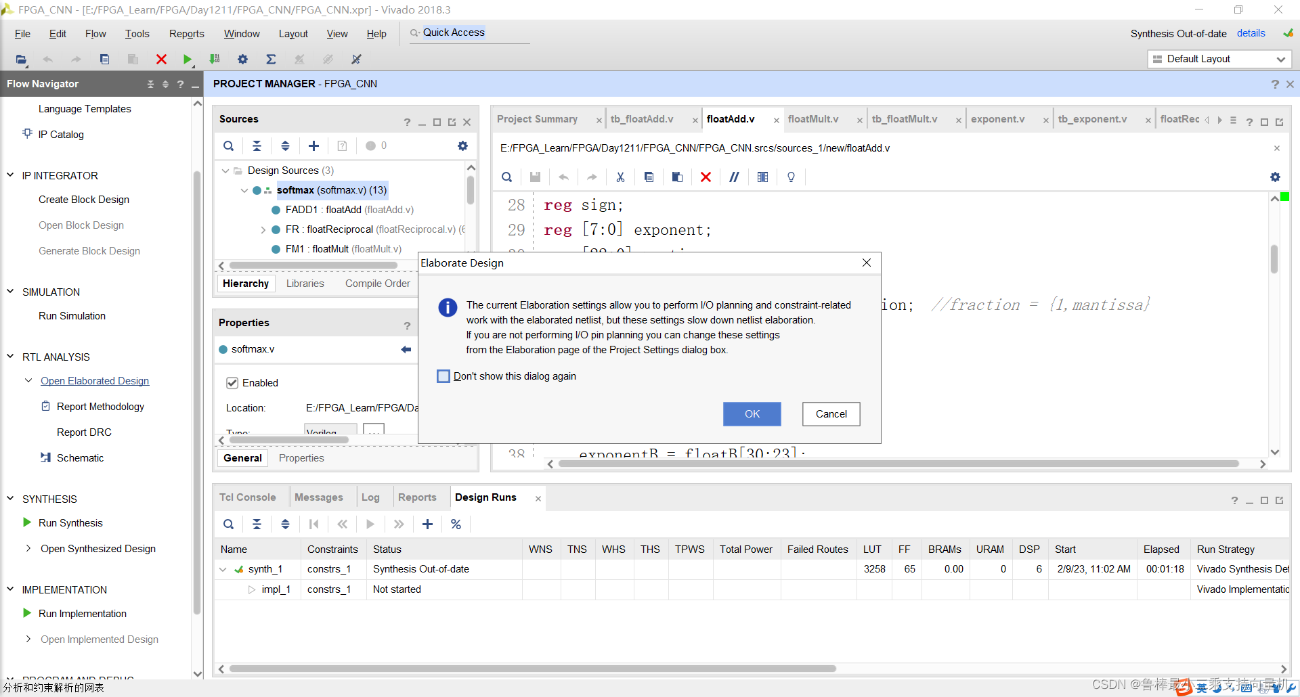Click the percent progress icon in Design Runs
1300x697 pixels.
point(456,524)
